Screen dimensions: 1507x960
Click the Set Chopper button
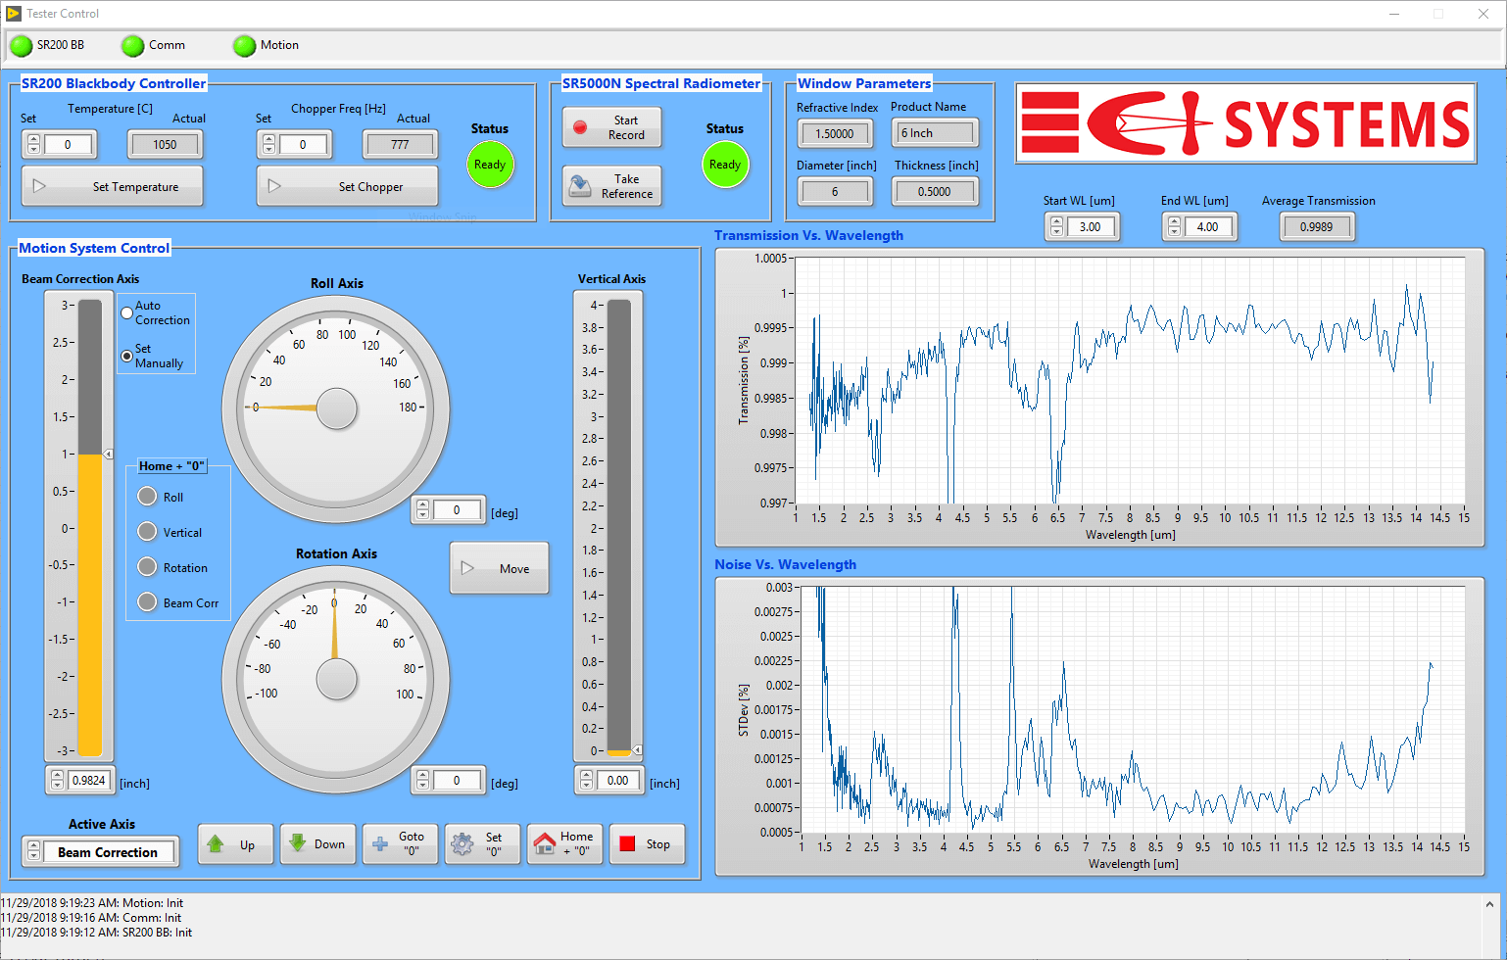coord(347,185)
